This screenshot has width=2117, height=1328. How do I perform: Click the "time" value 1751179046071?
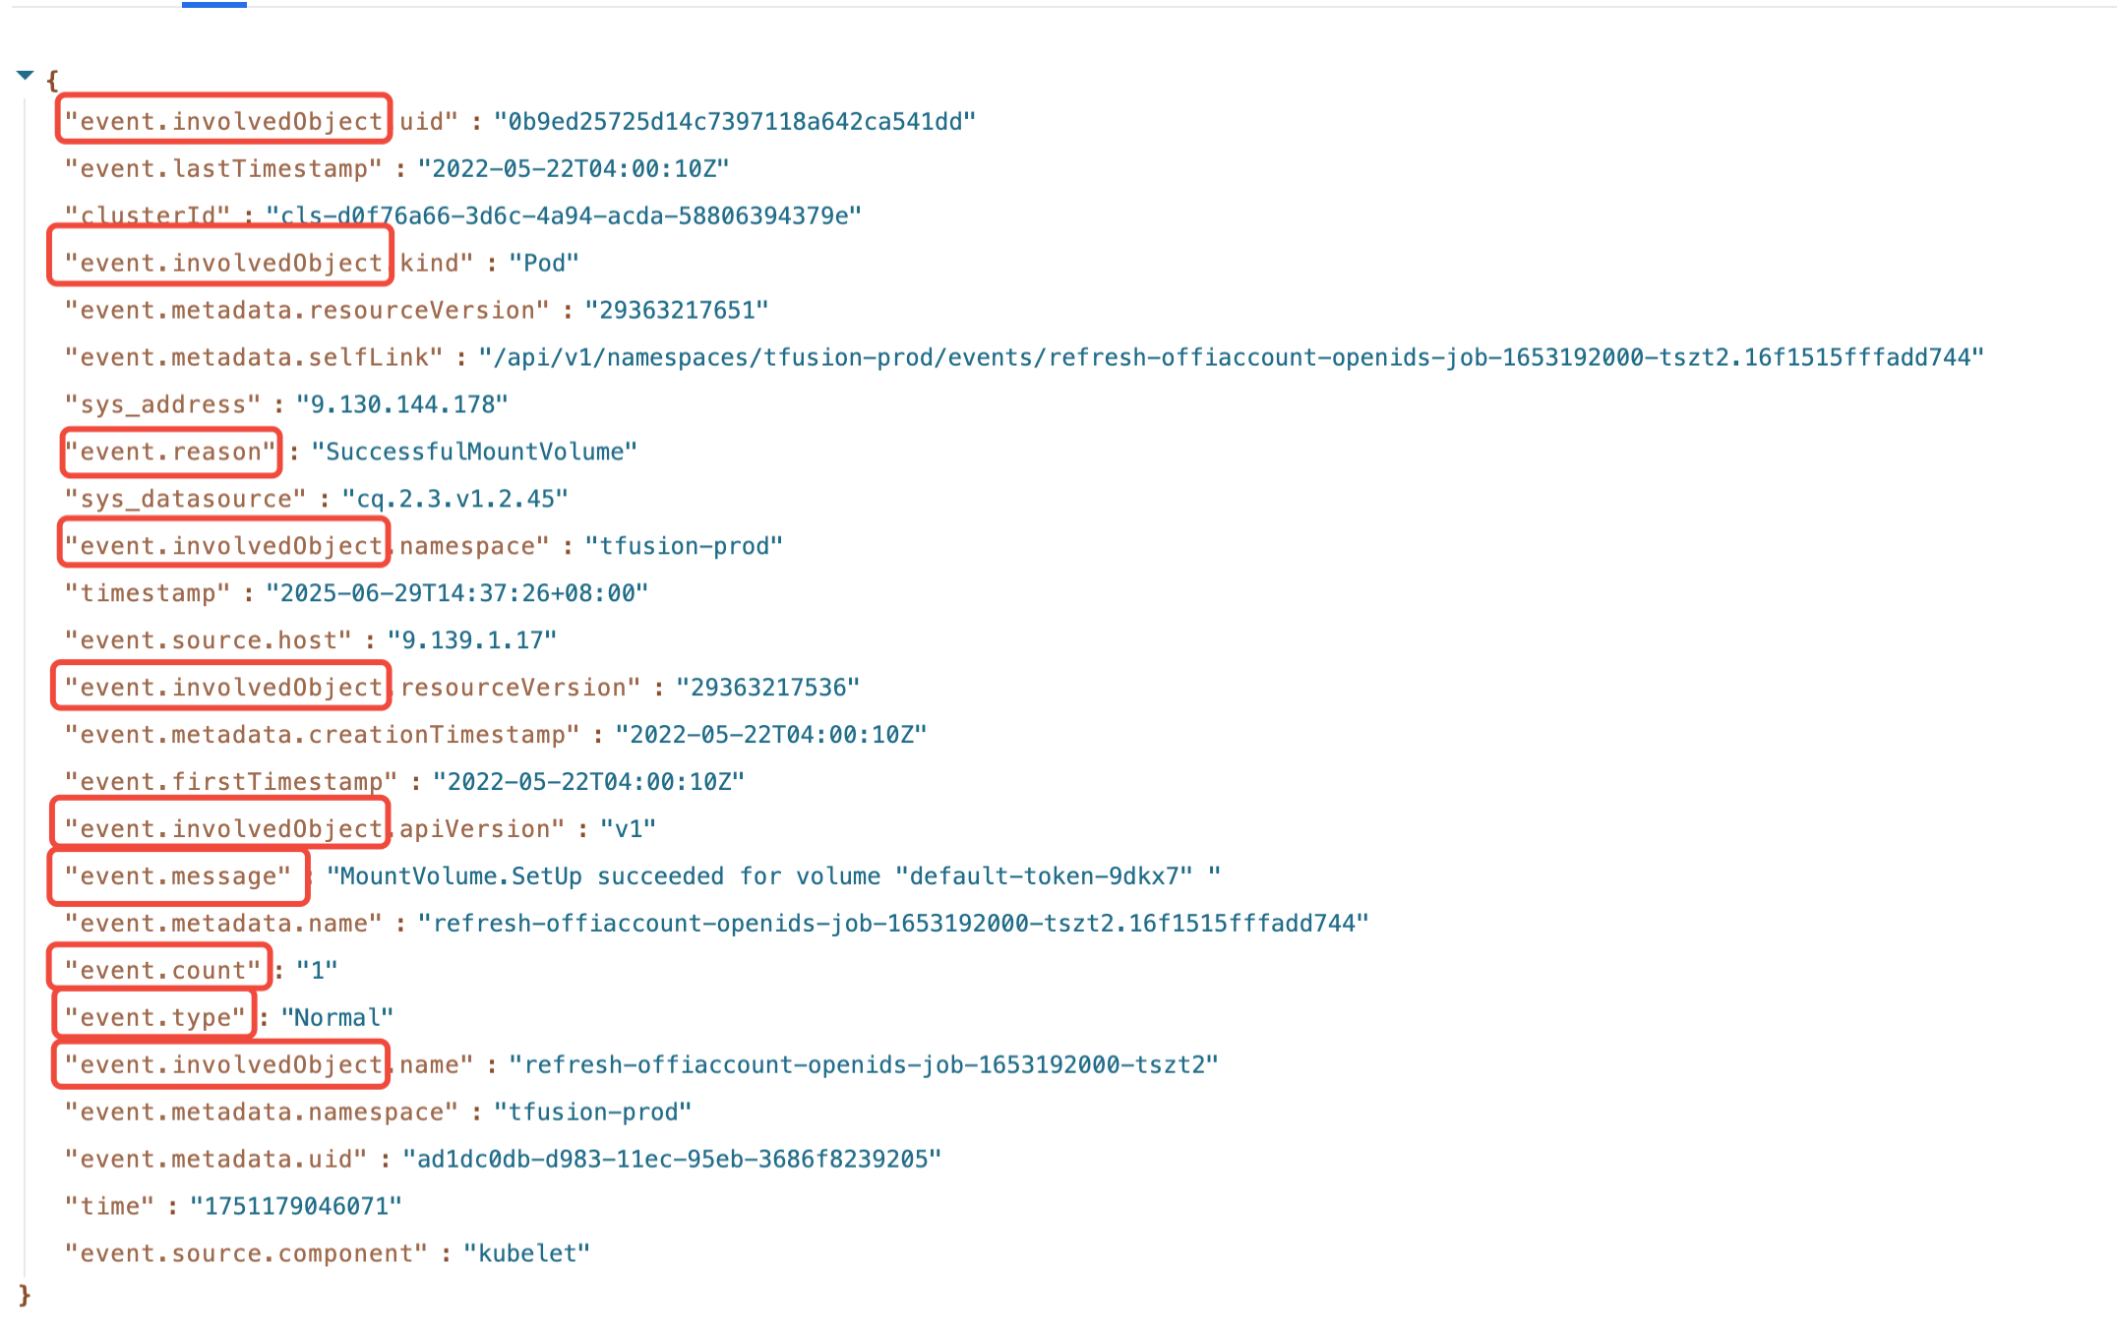pyautogui.click(x=296, y=1206)
